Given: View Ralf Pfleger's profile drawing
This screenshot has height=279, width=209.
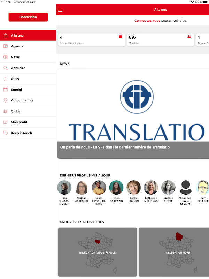Looking at the screenshot, I should pyautogui.click(x=202, y=187).
